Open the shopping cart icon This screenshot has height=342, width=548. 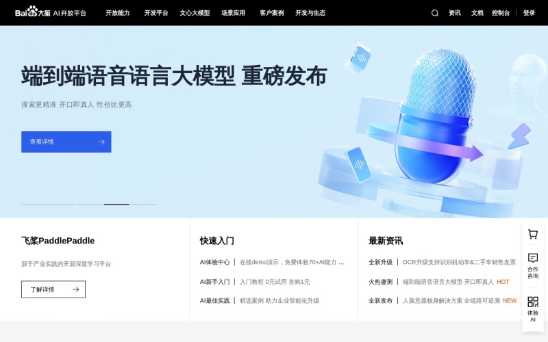pos(533,234)
